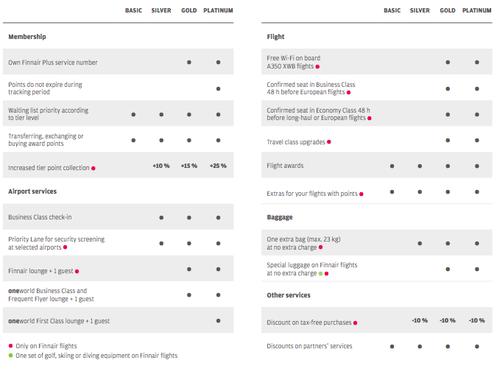Click the Basic dot for Discounts on partners' services
The width and height of the screenshot is (497, 366).
pyautogui.click(x=392, y=346)
